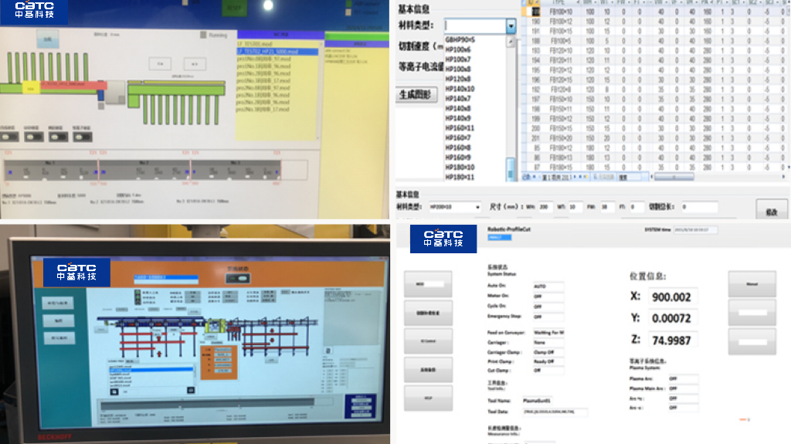Select HP160x11 in the material list
Screen dimensions: 791x444
click(x=460, y=128)
